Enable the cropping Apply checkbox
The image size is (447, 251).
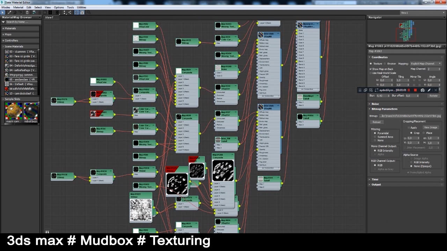coord(409,128)
